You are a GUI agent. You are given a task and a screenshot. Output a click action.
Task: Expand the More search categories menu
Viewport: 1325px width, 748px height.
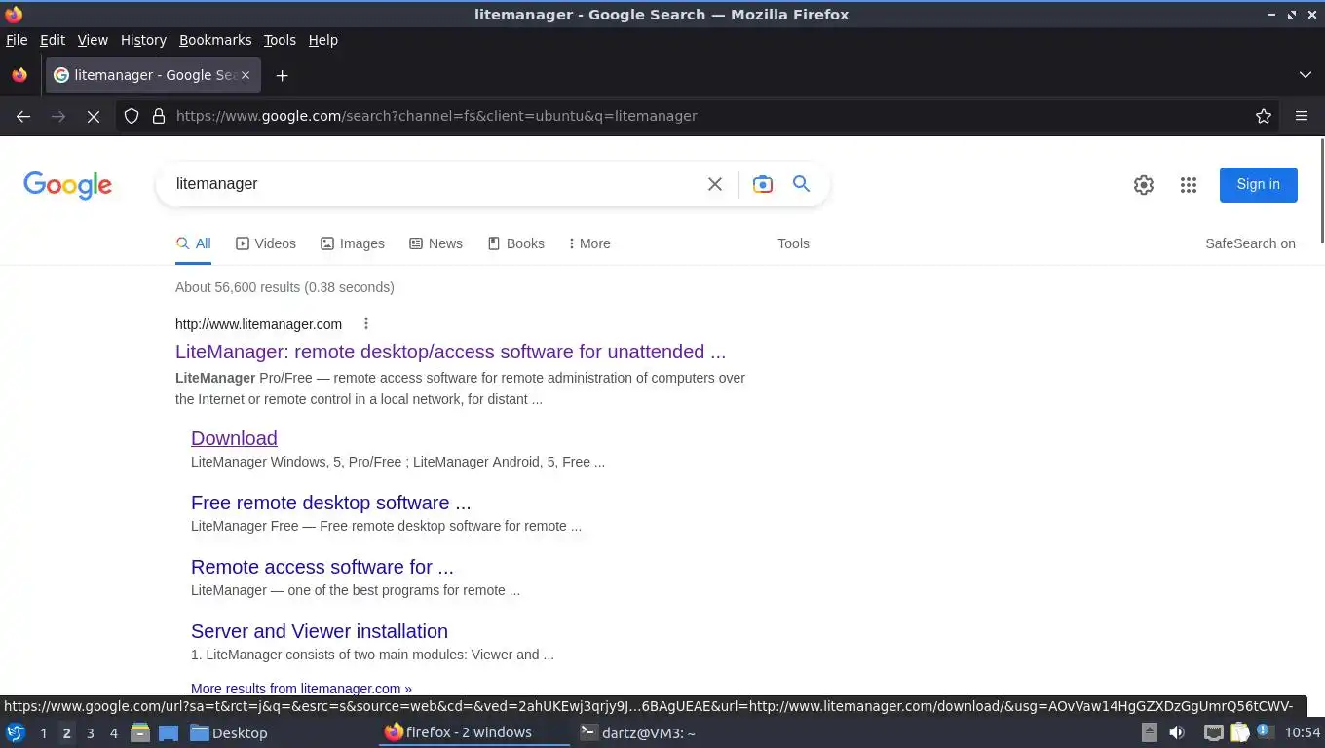(x=589, y=243)
